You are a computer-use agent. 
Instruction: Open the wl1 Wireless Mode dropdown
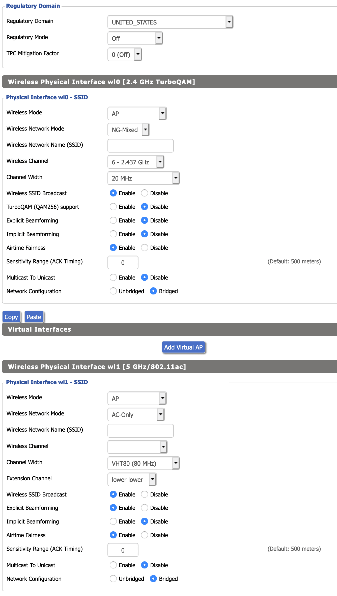click(137, 398)
